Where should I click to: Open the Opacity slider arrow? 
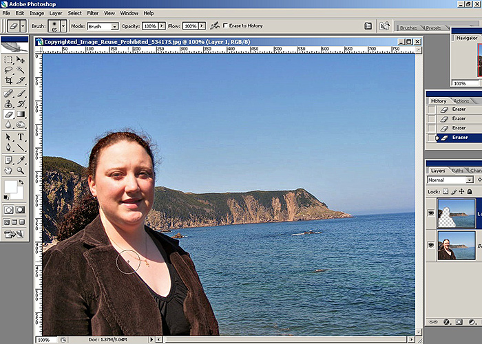[x=162, y=26]
